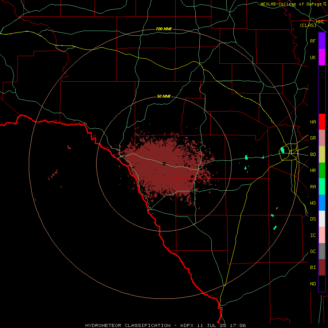Click the WS legend label
This screenshot has height=328, width=328.
313,203
